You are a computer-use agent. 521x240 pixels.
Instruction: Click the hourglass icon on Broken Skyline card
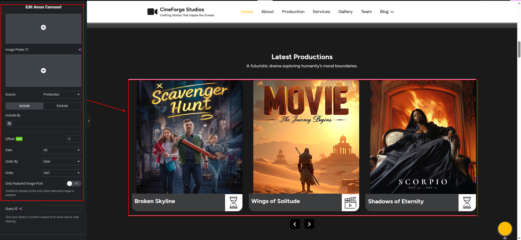[x=233, y=203]
